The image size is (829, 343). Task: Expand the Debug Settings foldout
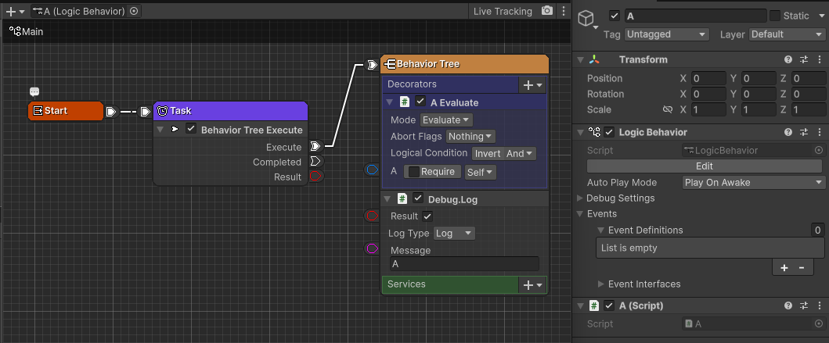point(580,198)
